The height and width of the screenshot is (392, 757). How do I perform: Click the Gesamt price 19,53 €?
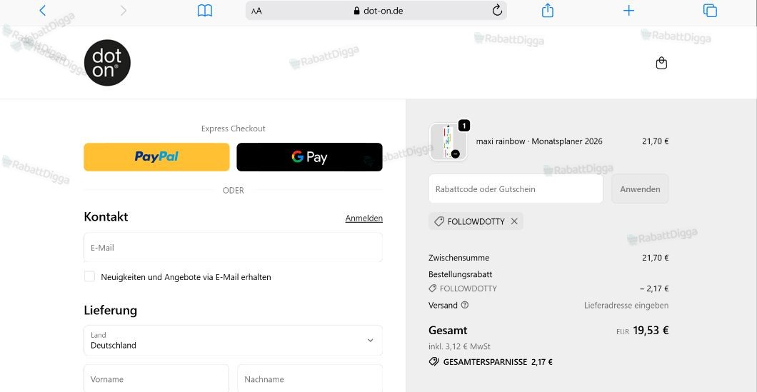[651, 331]
